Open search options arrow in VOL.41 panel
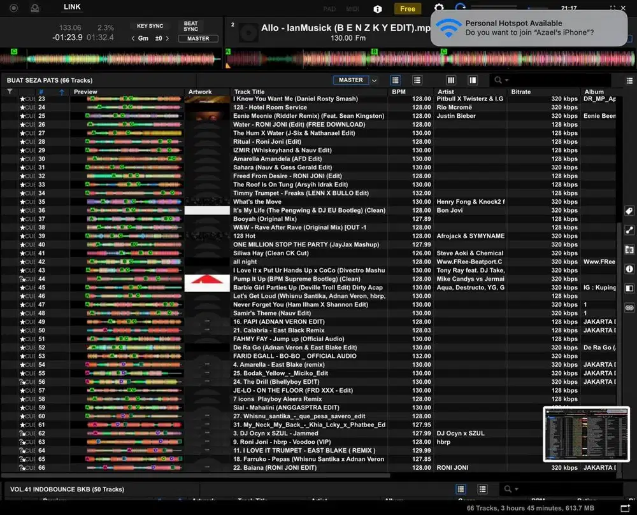Viewport: 637px width, 515px height. click(517, 490)
